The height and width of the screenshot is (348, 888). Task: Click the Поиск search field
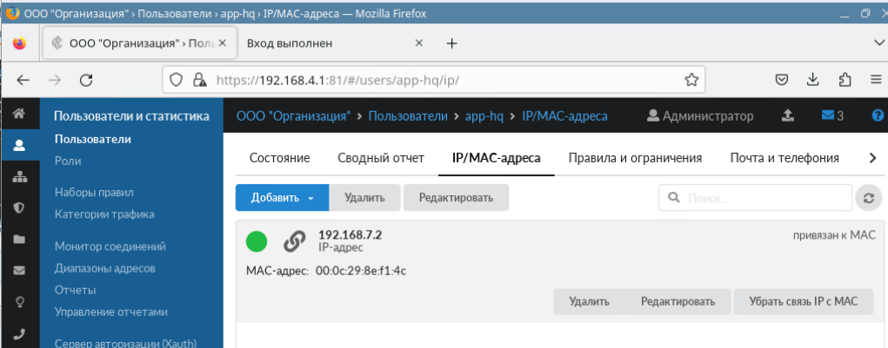[756, 198]
